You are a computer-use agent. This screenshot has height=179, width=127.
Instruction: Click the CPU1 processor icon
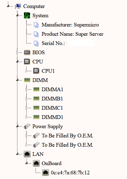pyautogui.click(x=36, y=71)
